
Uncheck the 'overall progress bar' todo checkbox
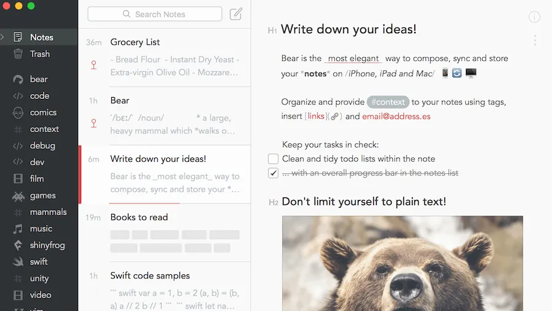tap(273, 173)
